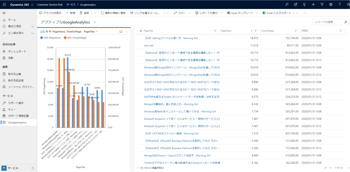Click the lightbulb assistant icon
Image resolution: width=350 pixels, height=172 pixels.
304,5
